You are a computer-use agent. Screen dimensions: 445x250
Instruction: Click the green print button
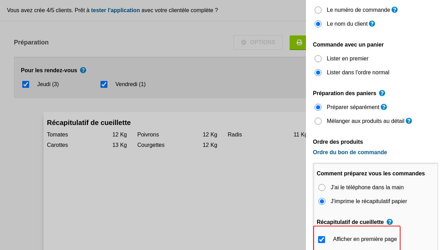(x=298, y=42)
